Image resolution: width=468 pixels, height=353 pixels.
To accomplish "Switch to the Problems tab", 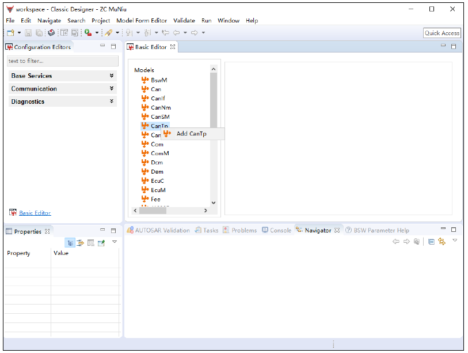I will (240, 230).
